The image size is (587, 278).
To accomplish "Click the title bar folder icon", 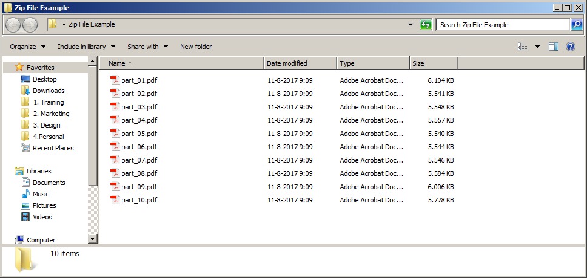I will pyautogui.click(x=8, y=8).
